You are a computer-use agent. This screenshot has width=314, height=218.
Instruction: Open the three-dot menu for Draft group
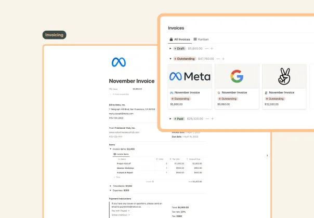pos(208,48)
